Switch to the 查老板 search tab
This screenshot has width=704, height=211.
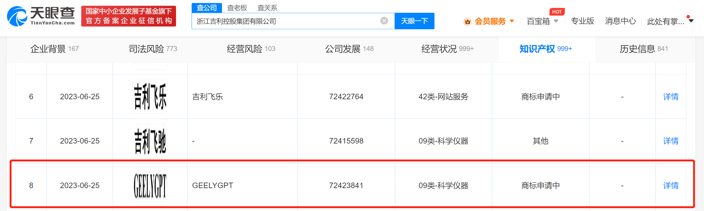tap(237, 8)
